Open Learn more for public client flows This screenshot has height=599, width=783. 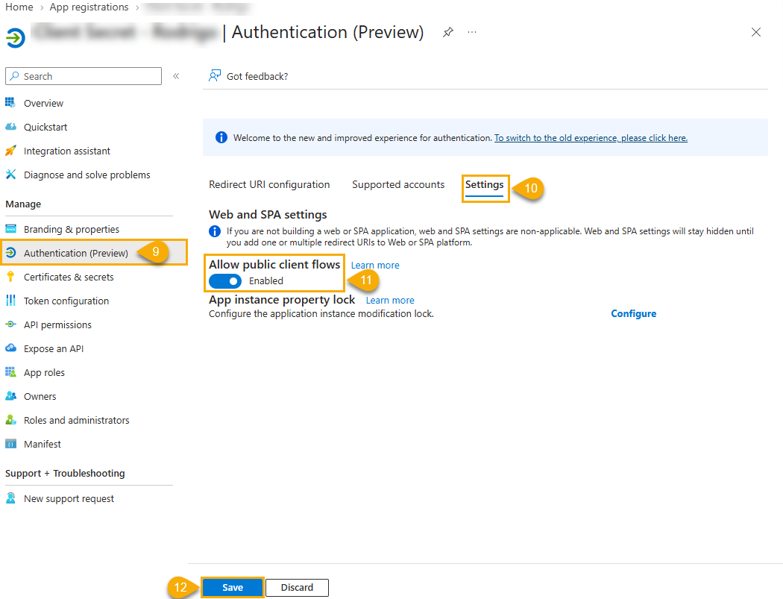pyautogui.click(x=375, y=266)
